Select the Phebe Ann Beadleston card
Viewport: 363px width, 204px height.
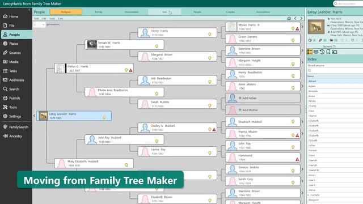pos(125,92)
